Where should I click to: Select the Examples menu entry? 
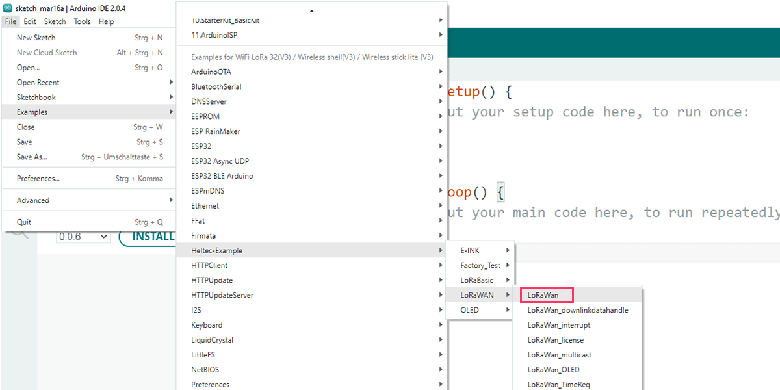point(88,112)
